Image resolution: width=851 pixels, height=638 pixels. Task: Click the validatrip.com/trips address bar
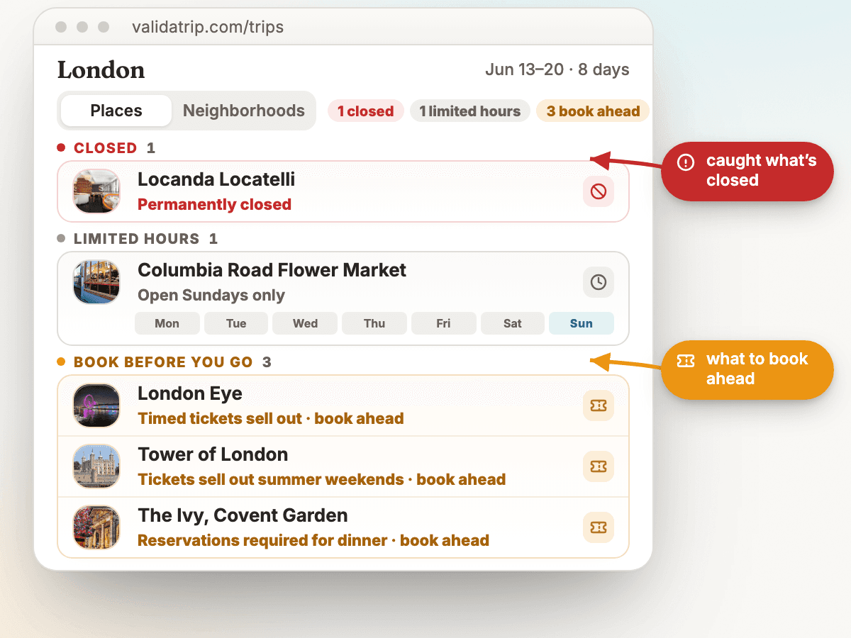[x=208, y=28]
